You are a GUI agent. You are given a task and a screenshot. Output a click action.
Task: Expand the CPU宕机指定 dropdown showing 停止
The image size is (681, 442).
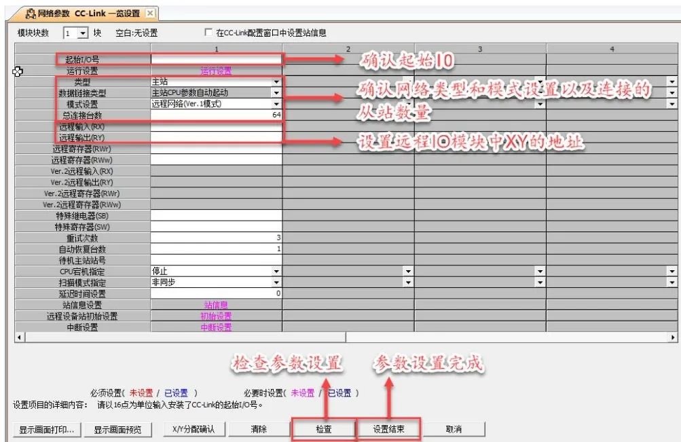pos(276,272)
